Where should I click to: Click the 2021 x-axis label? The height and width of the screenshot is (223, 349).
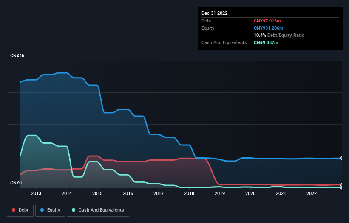point(281,193)
